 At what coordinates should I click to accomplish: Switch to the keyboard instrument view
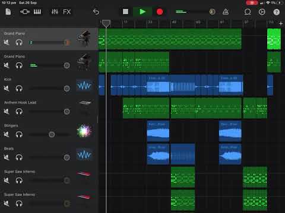click(x=37, y=12)
